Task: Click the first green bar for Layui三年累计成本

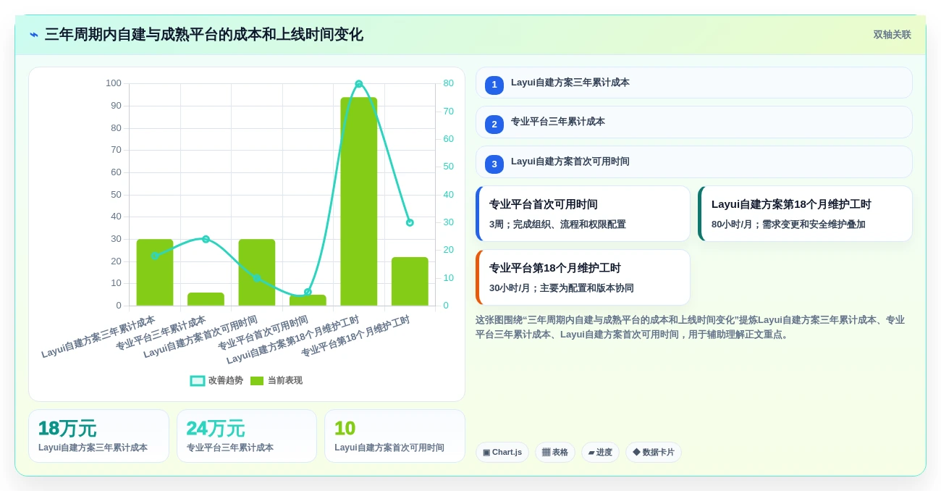Action: point(155,272)
